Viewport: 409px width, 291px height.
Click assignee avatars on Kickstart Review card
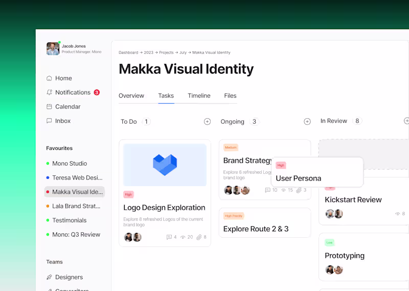coord(334,214)
